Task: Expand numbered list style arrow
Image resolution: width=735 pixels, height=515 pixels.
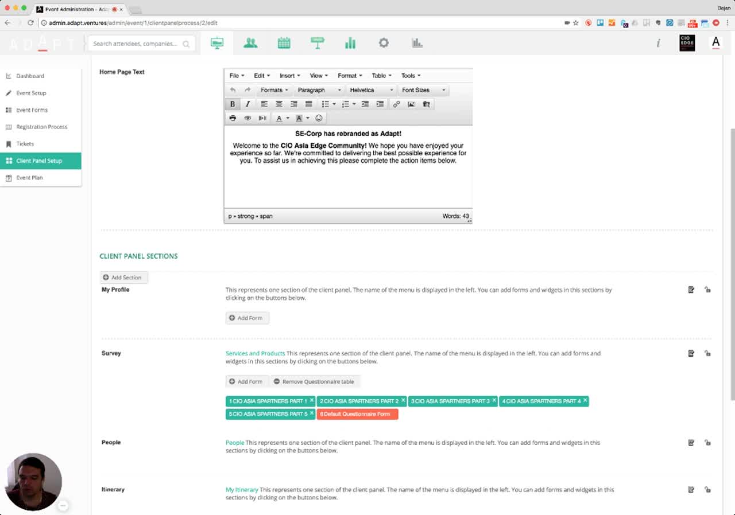Action: (354, 104)
